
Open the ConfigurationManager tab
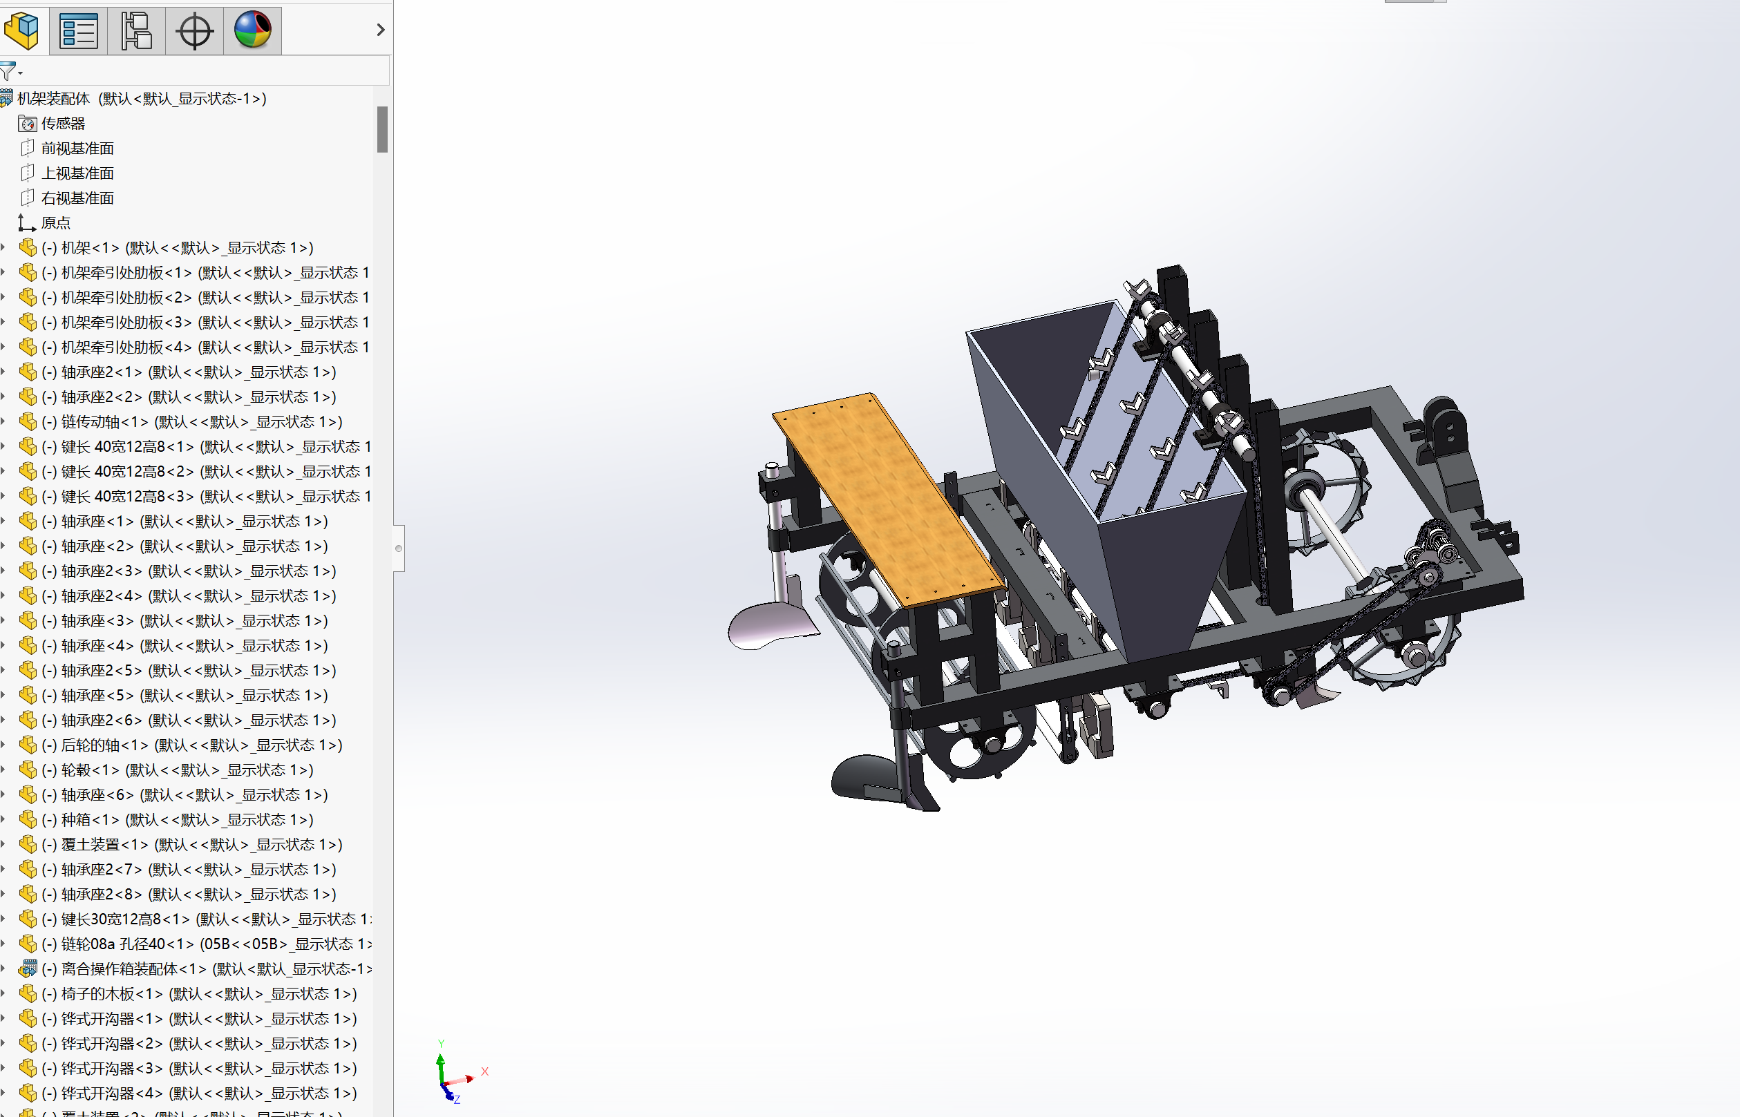pyautogui.click(x=136, y=30)
